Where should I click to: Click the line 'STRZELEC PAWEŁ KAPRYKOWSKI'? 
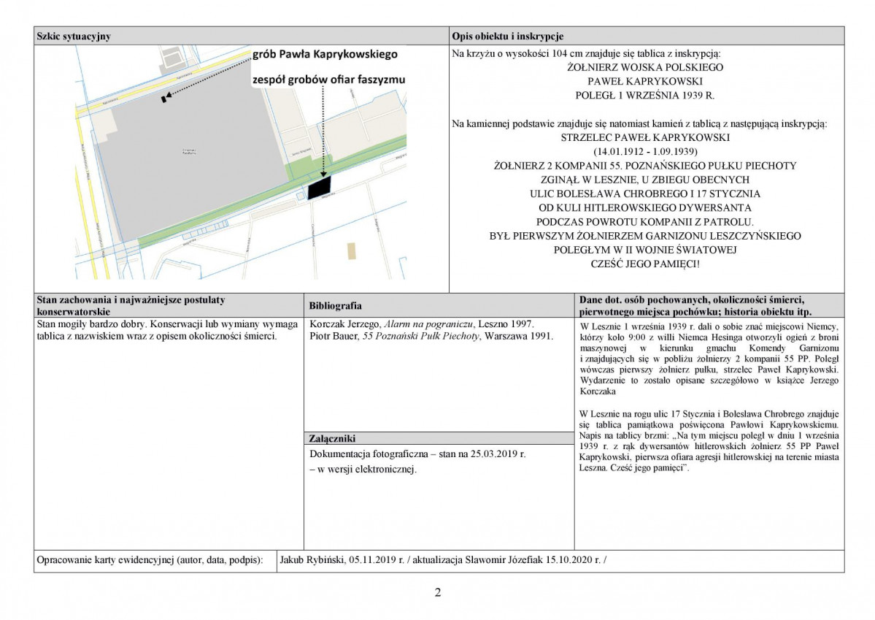(644, 137)
